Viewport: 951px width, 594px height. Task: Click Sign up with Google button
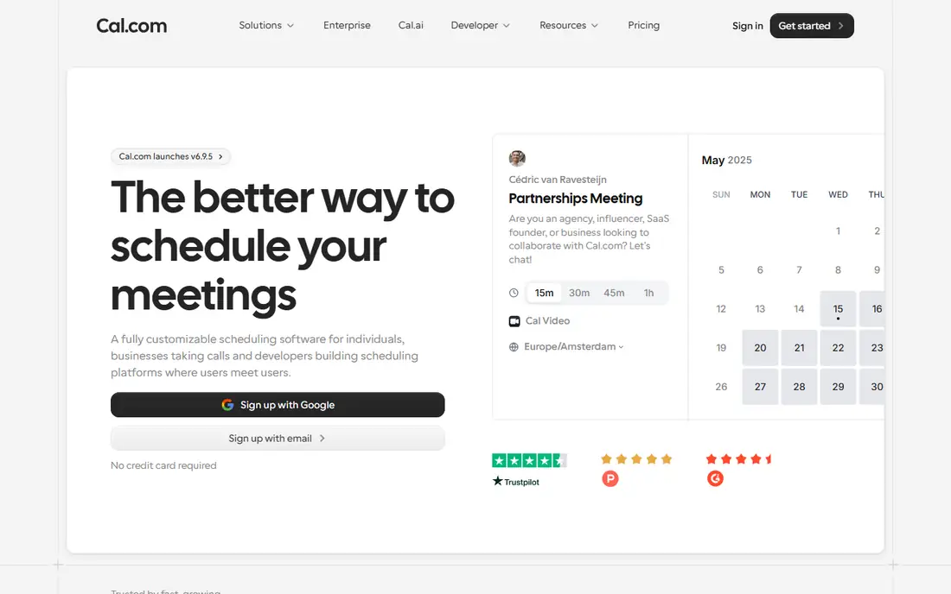point(278,404)
